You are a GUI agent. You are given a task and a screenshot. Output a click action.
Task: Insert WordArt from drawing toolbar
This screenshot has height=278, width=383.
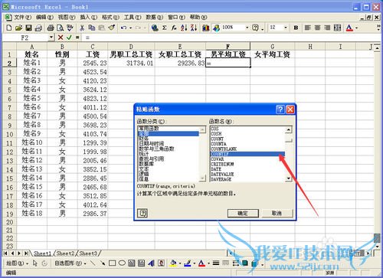[x=151, y=263]
